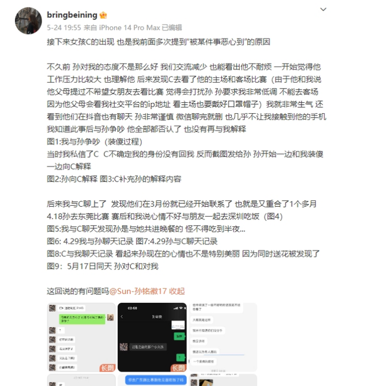The image size is (367, 386).
Task: Click the green message bubble in first thumbnail
Action: pyautogui.click(x=82, y=319)
